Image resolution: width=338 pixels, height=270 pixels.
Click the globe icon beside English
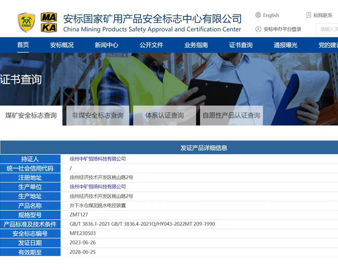click(258, 15)
